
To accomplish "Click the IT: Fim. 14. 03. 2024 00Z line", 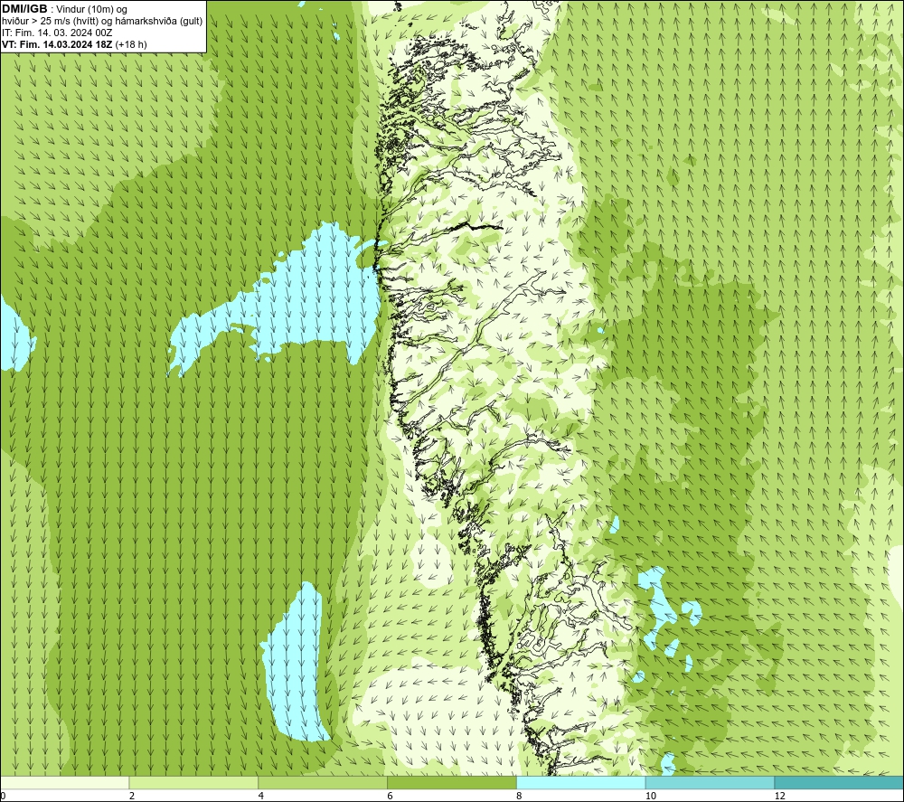I will [57, 33].
